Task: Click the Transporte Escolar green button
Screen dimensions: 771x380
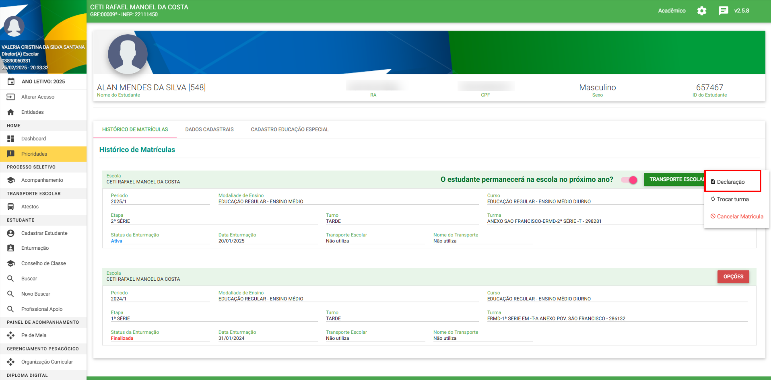Action: [x=674, y=179]
